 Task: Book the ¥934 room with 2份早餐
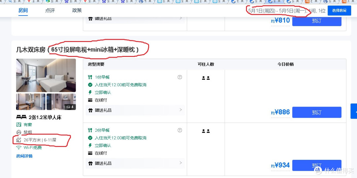(317, 165)
